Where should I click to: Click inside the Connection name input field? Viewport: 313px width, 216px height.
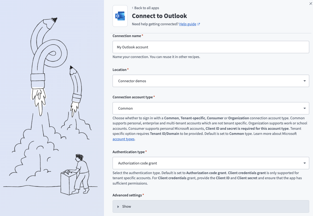tap(211, 47)
